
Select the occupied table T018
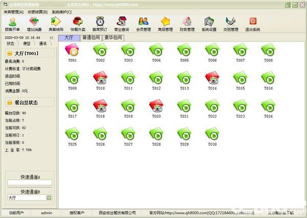[100, 108]
